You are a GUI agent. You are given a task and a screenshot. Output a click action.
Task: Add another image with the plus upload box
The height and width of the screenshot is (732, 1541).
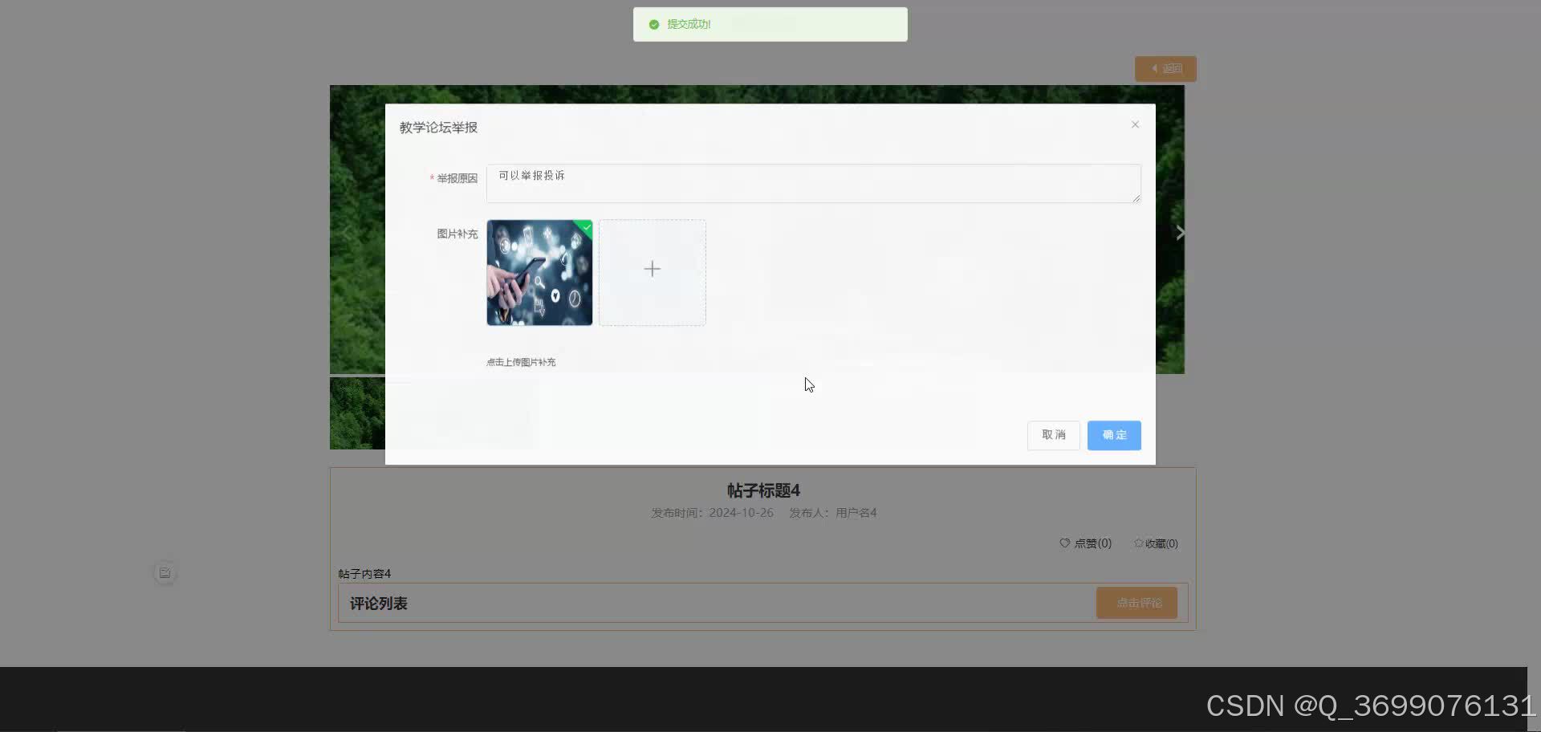pos(653,273)
